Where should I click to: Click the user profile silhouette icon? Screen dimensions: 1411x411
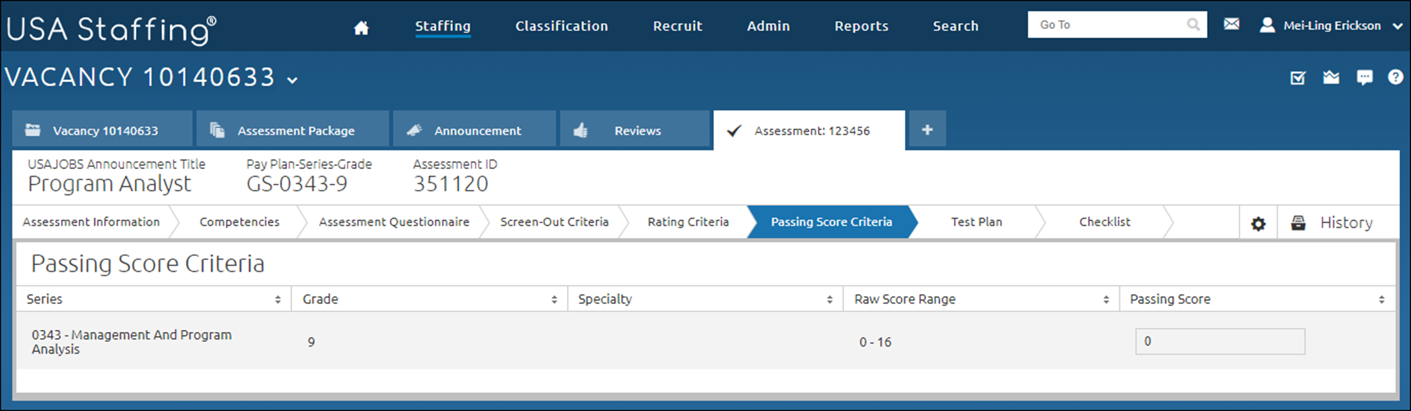[x=1267, y=25]
